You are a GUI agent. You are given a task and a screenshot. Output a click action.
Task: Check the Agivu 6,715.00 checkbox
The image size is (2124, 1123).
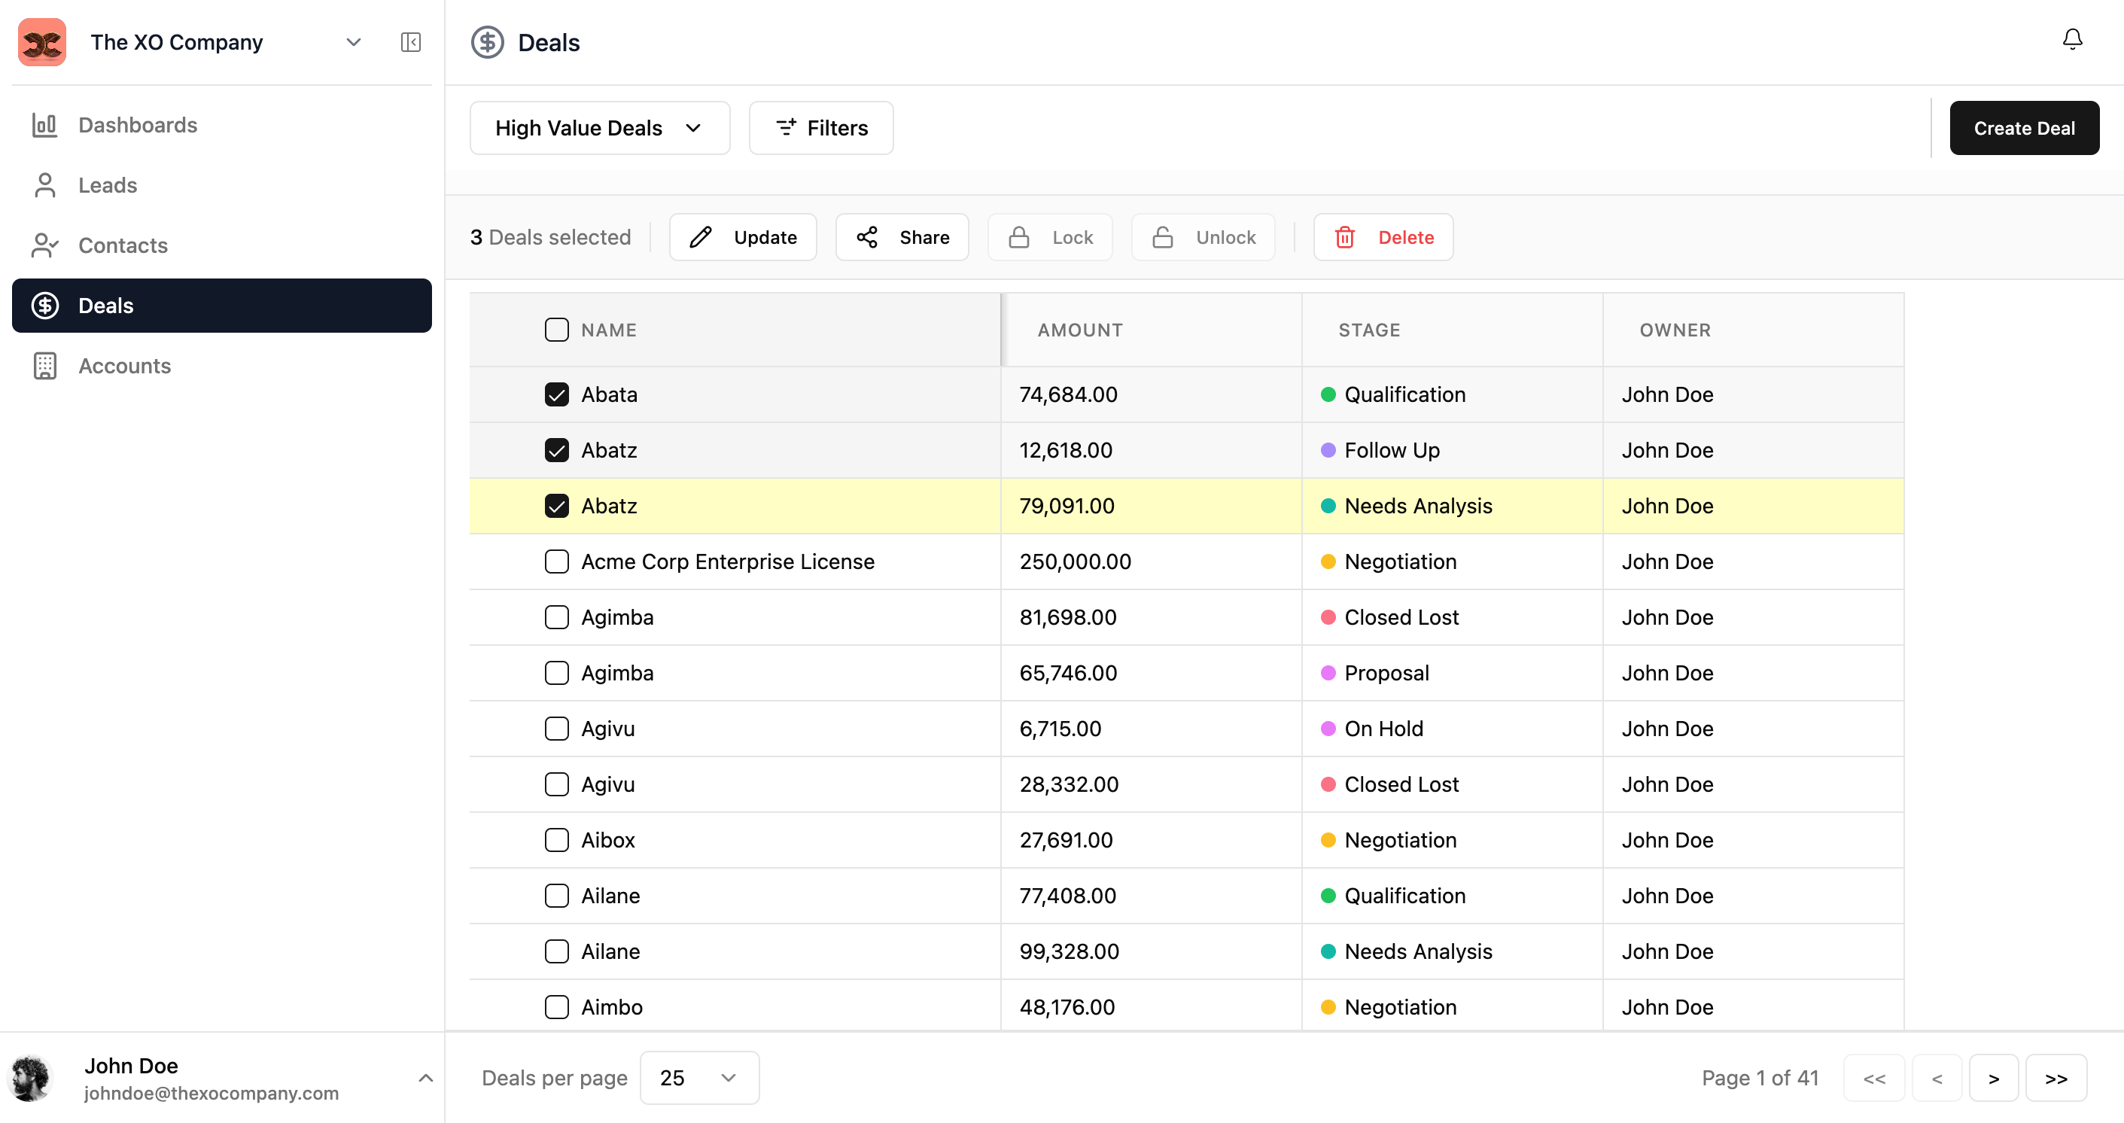[556, 728]
